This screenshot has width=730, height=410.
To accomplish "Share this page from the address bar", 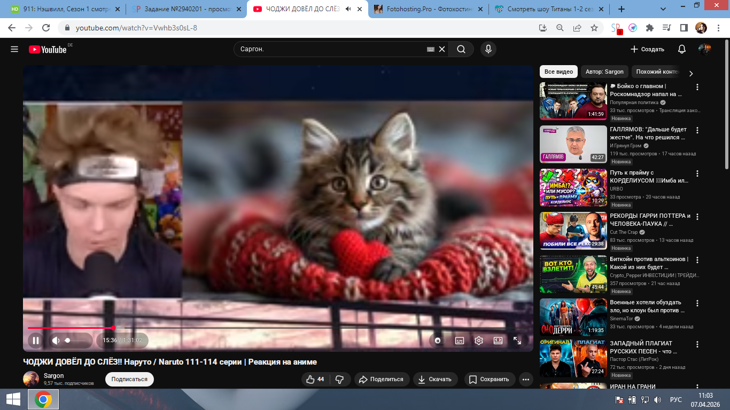I will (577, 28).
